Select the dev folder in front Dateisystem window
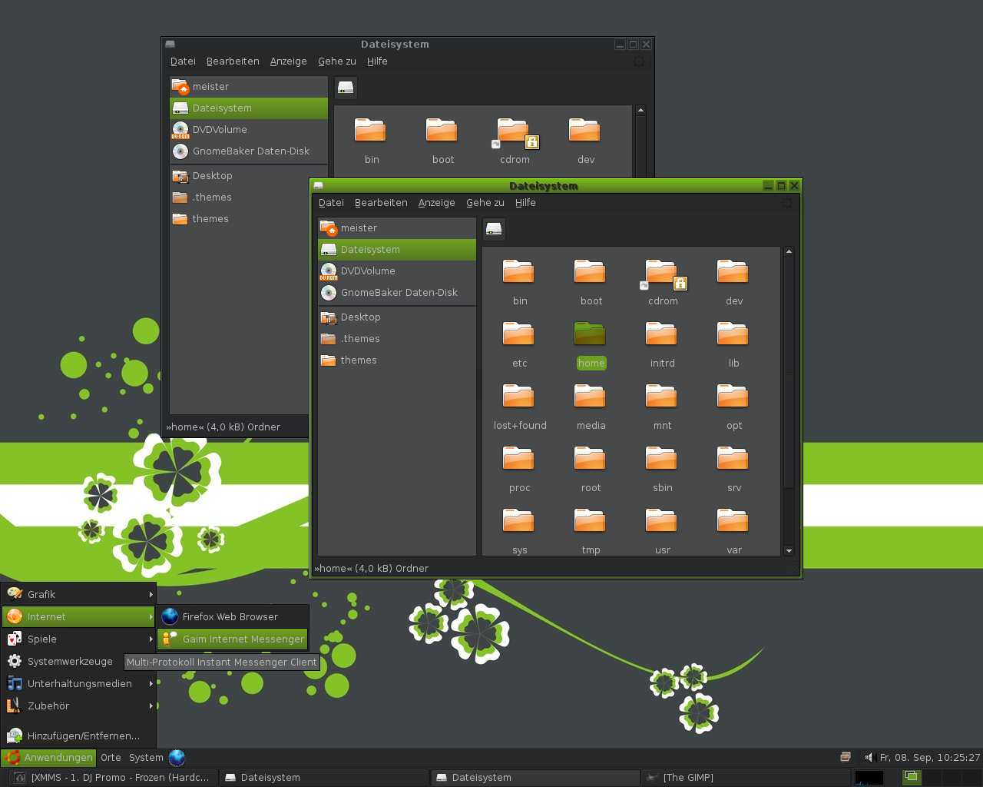 (733, 272)
